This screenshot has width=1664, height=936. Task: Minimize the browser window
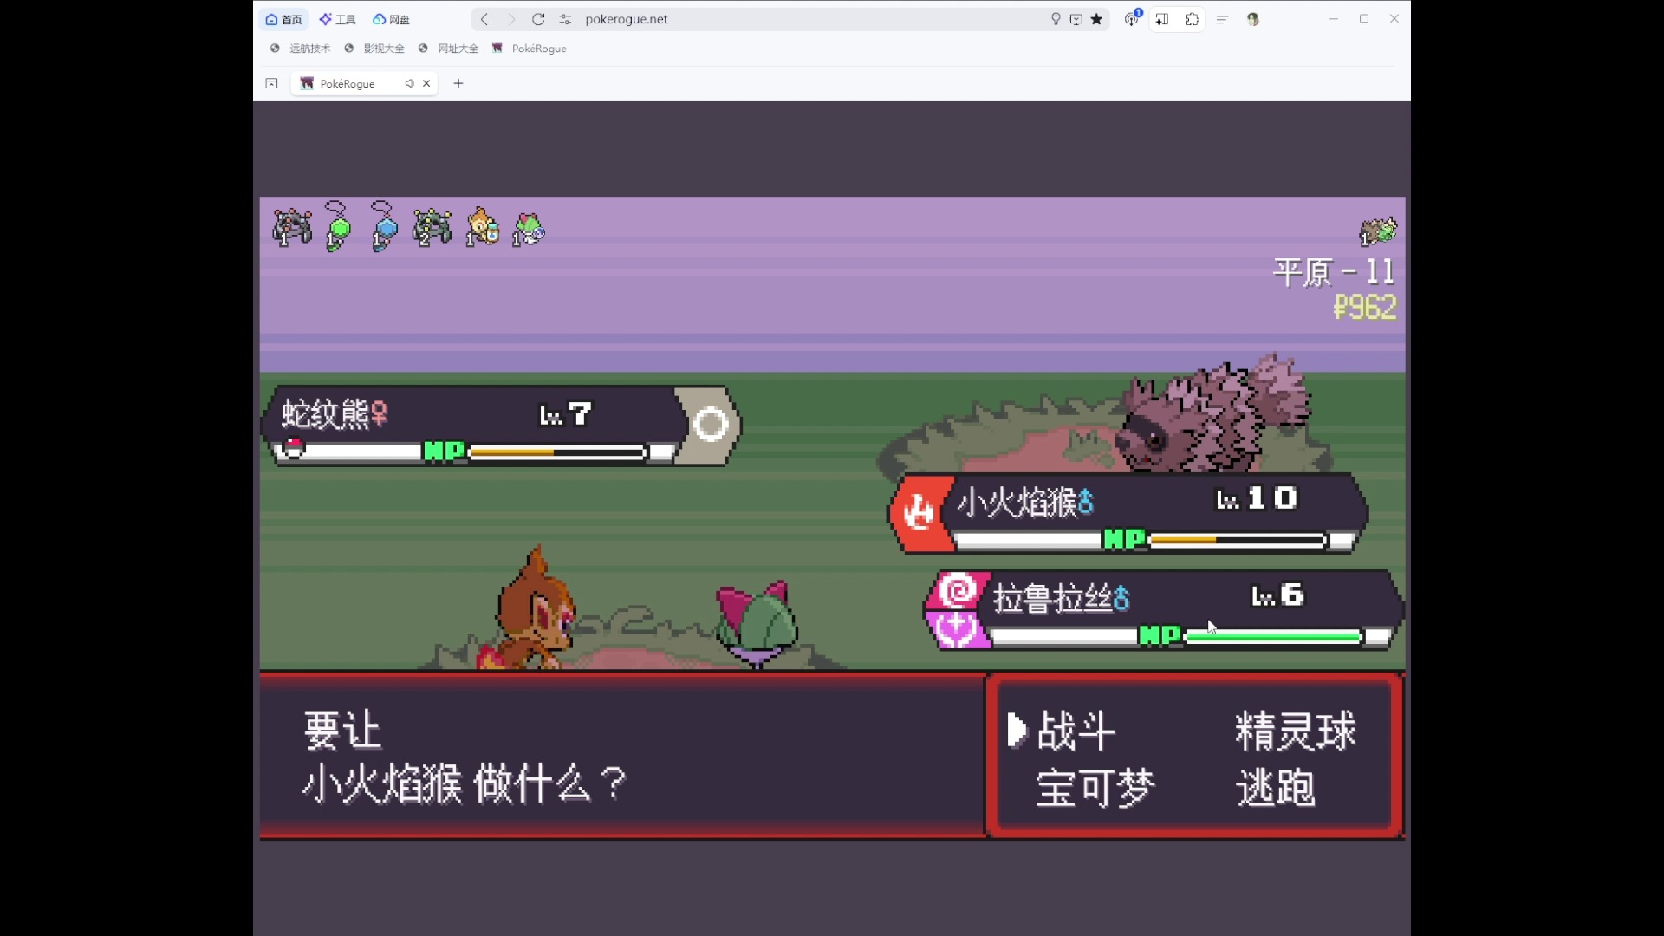[x=1334, y=19]
